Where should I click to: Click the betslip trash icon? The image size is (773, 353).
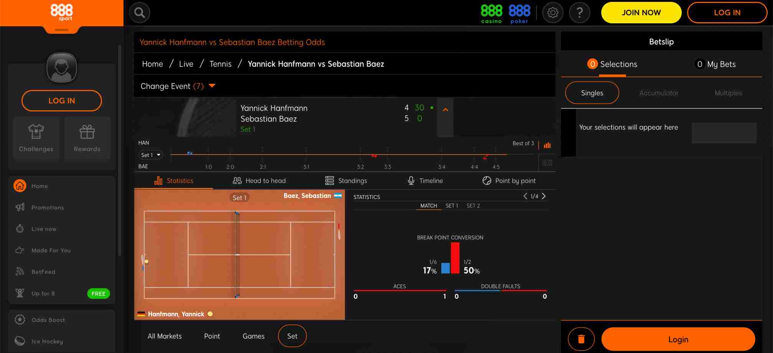point(581,339)
